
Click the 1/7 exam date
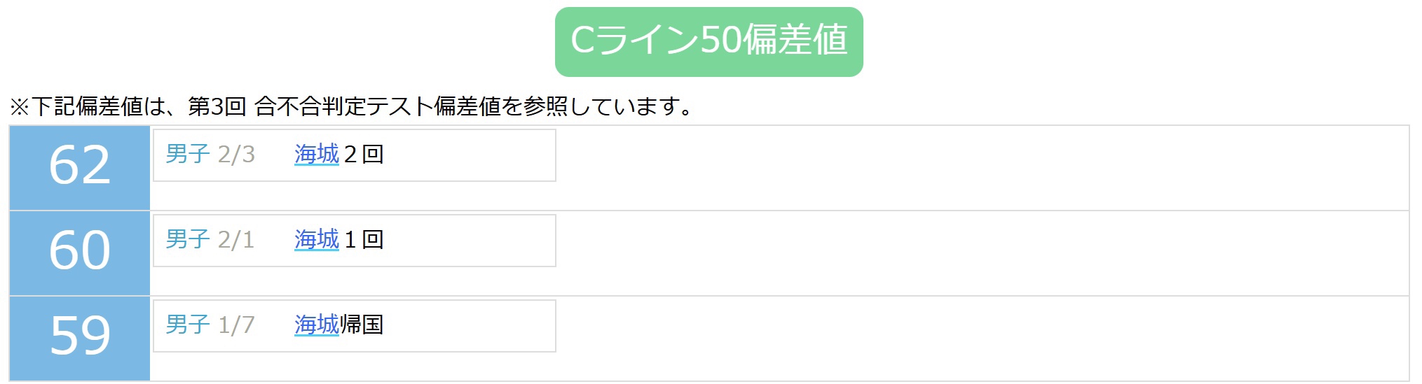point(236,325)
